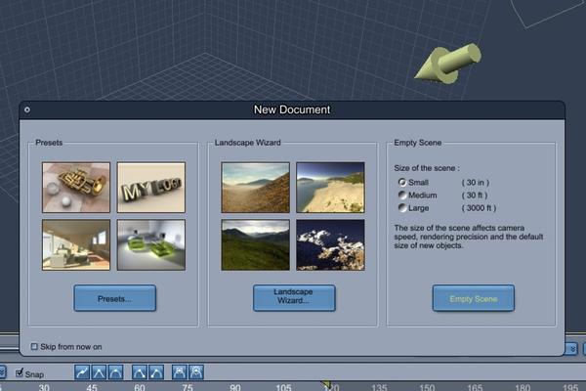Click frame 90 on the timeline ruler
Viewport: 586px width, 391px height.
click(x=235, y=388)
